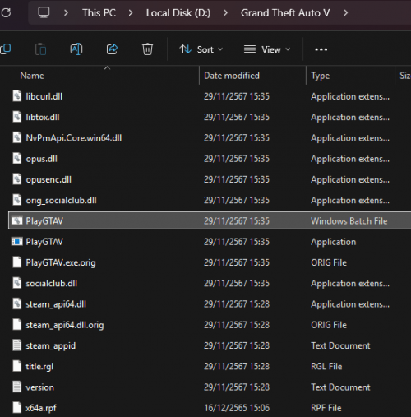The height and width of the screenshot is (417, 411).
Task: Select libcurl.dll file name
Action: [44, 96]
